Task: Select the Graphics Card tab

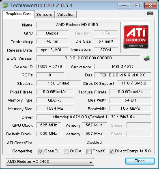Action: coord(19,14)
